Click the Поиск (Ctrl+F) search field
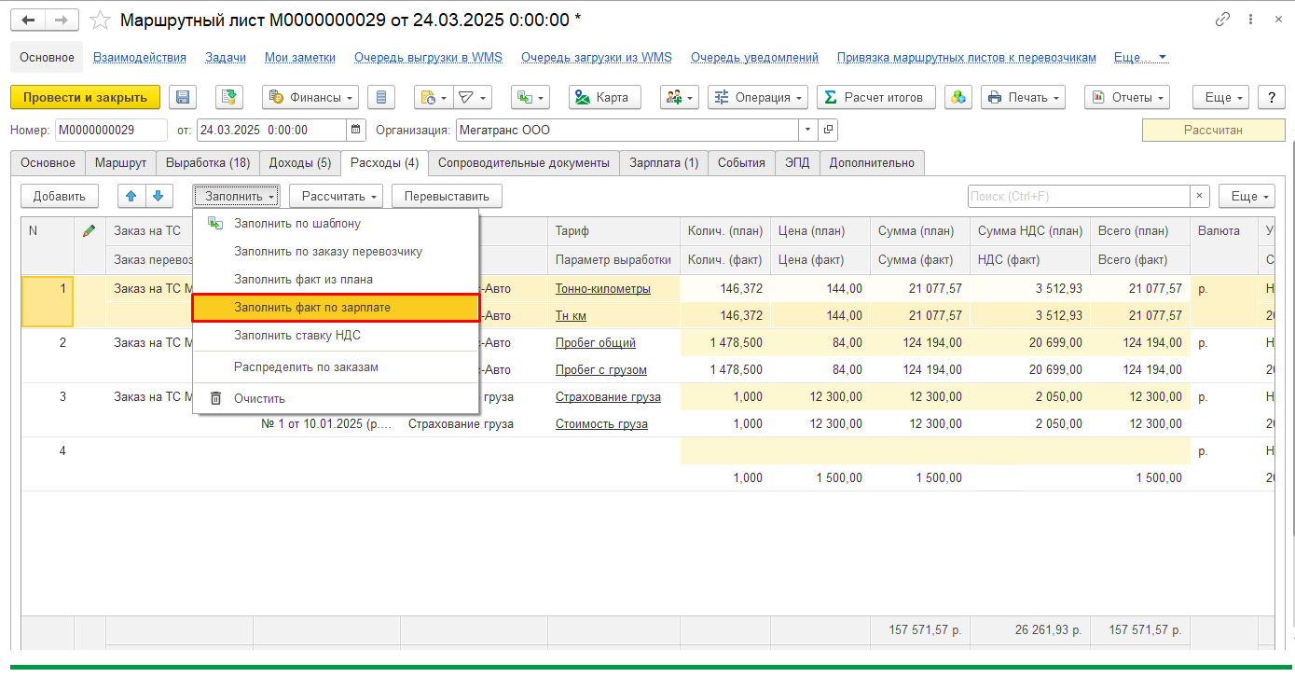1295x677 pixels. [x=1078, y=196]
